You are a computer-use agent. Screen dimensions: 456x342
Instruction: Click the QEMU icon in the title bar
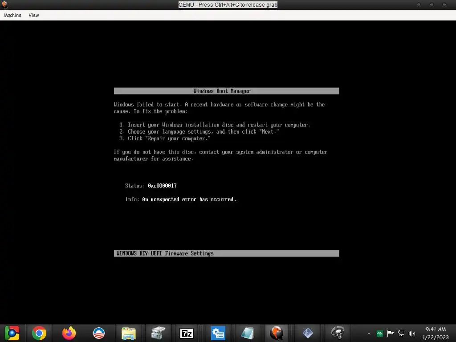[x=4, y=4]
